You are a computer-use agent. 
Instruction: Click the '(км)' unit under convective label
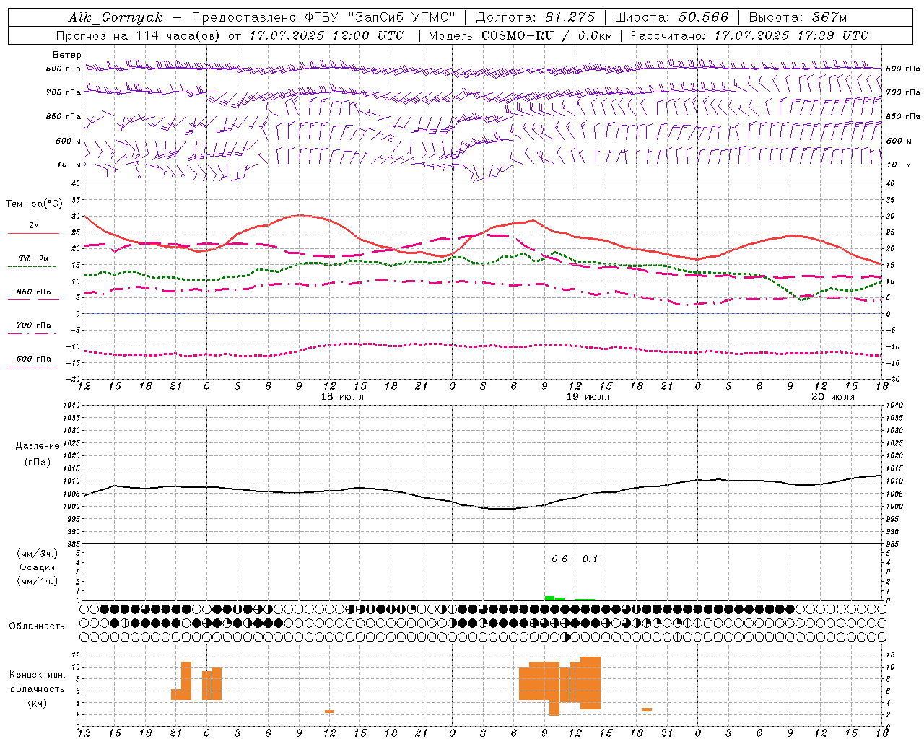[x=38, y=703]
